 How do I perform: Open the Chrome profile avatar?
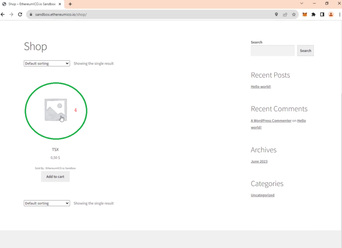[331, 15]
